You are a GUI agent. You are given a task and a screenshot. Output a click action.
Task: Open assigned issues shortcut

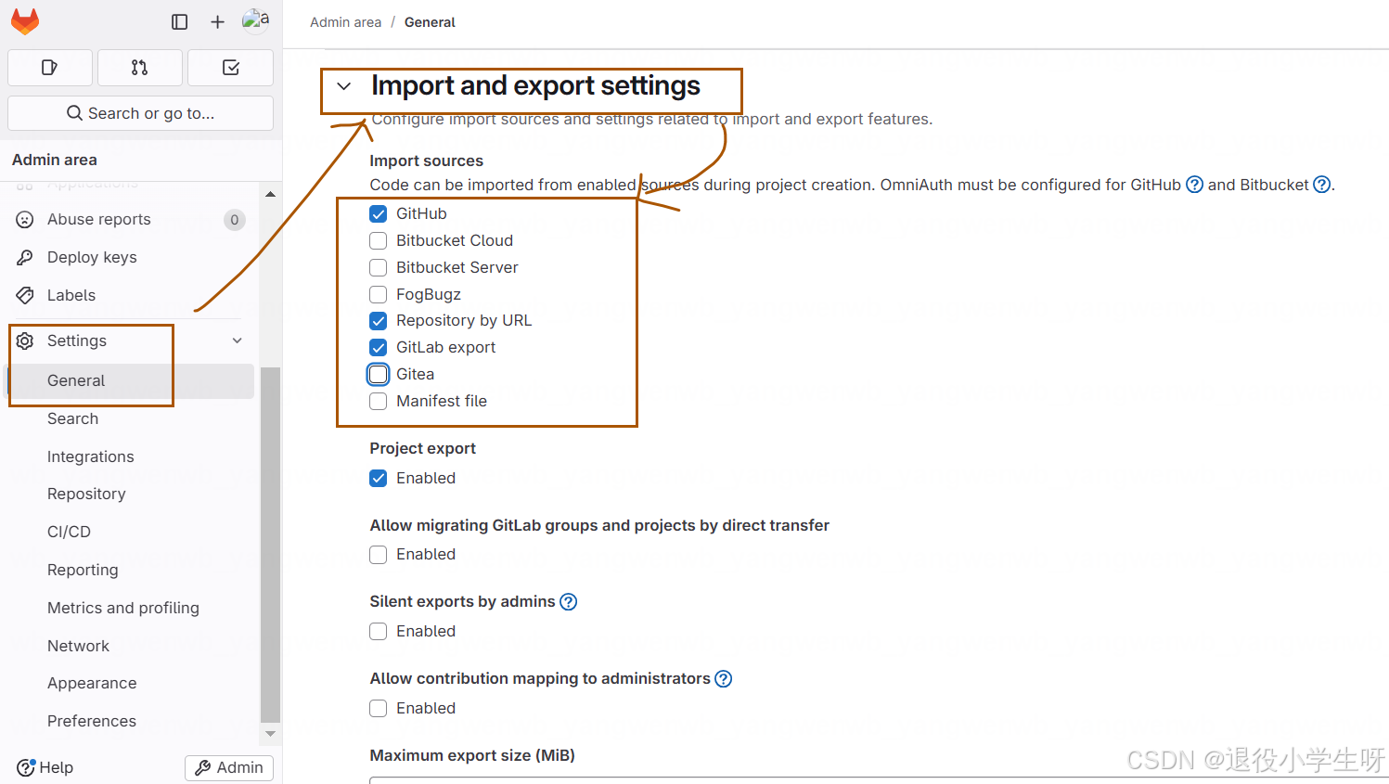point(50,68)
